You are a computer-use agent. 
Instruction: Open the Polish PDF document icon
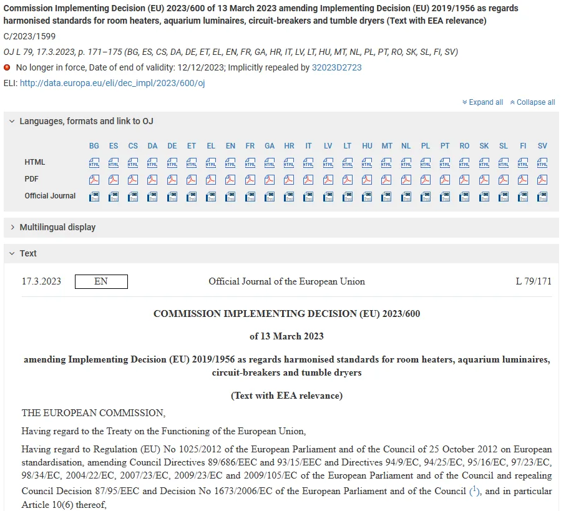point(425,179)
